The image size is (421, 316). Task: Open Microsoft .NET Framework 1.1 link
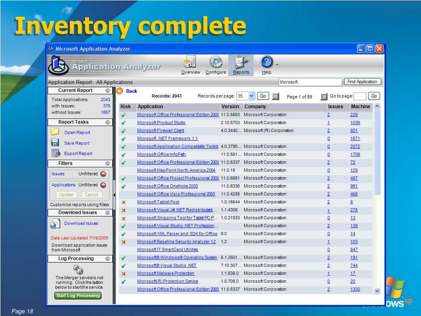(x=167, y=139)
